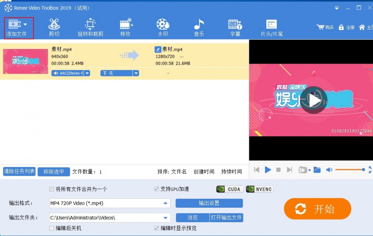This screenshot has height=236, width=373.
Task: Check 编辑后关机 checkbox
Action: pos(52,228)
